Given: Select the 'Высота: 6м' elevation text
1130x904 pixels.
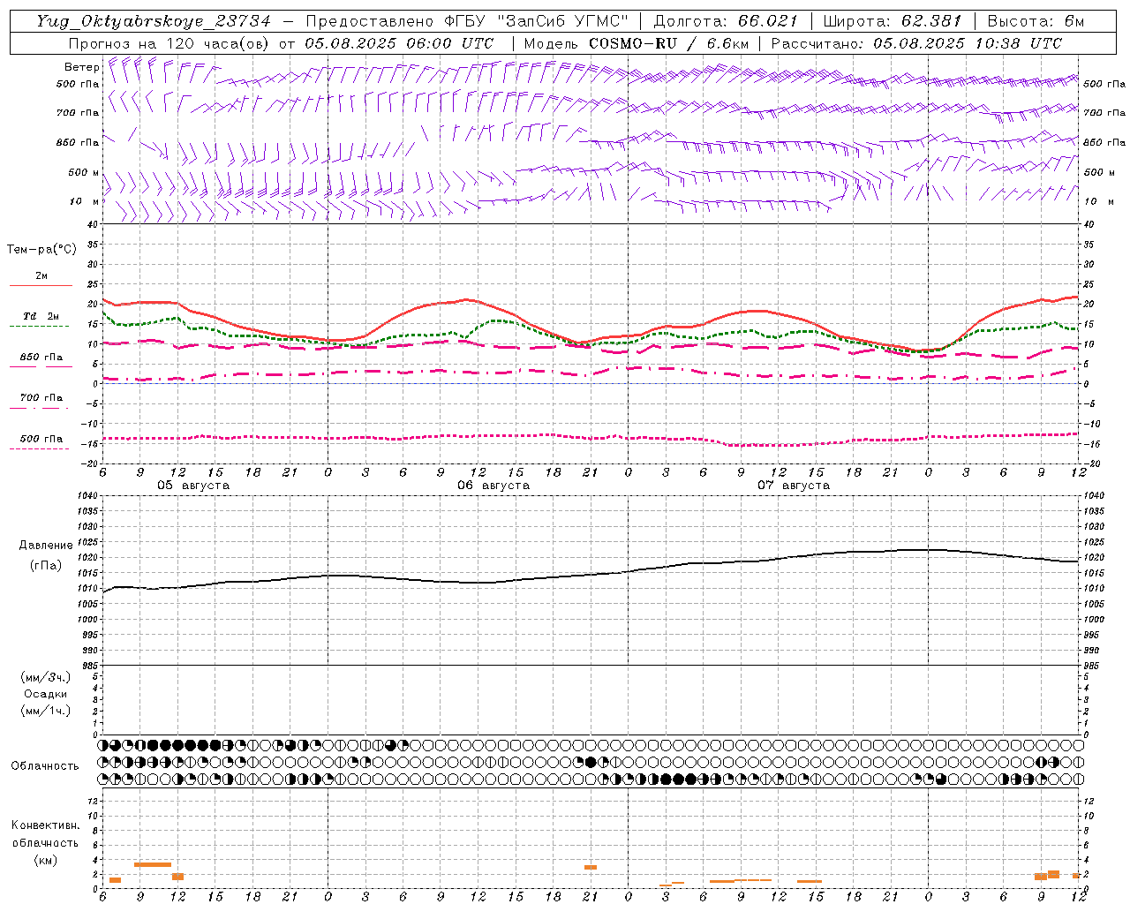Looking at the screenshot, I should 1036,21.
